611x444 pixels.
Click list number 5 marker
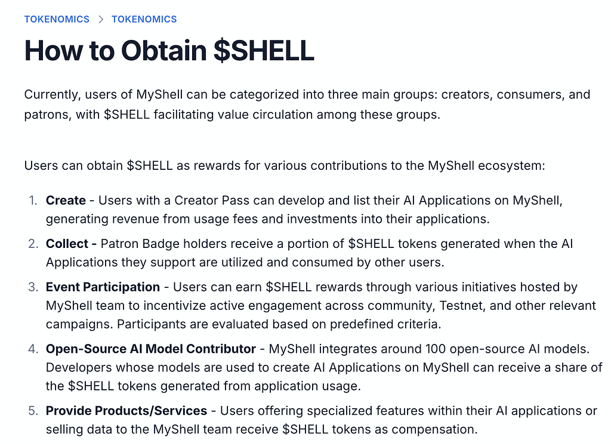tap(33, 411)
